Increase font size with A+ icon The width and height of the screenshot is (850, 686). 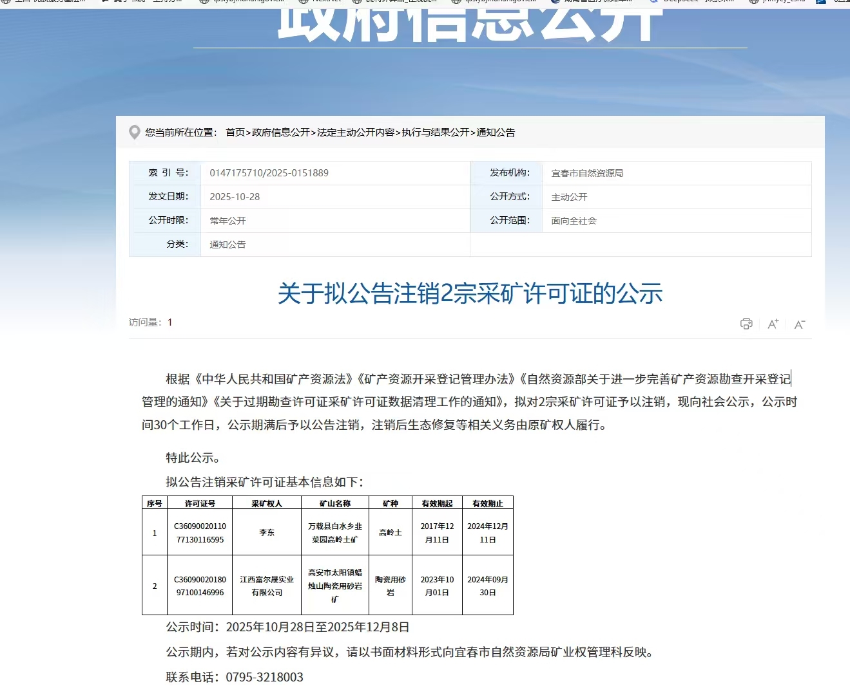773,324
